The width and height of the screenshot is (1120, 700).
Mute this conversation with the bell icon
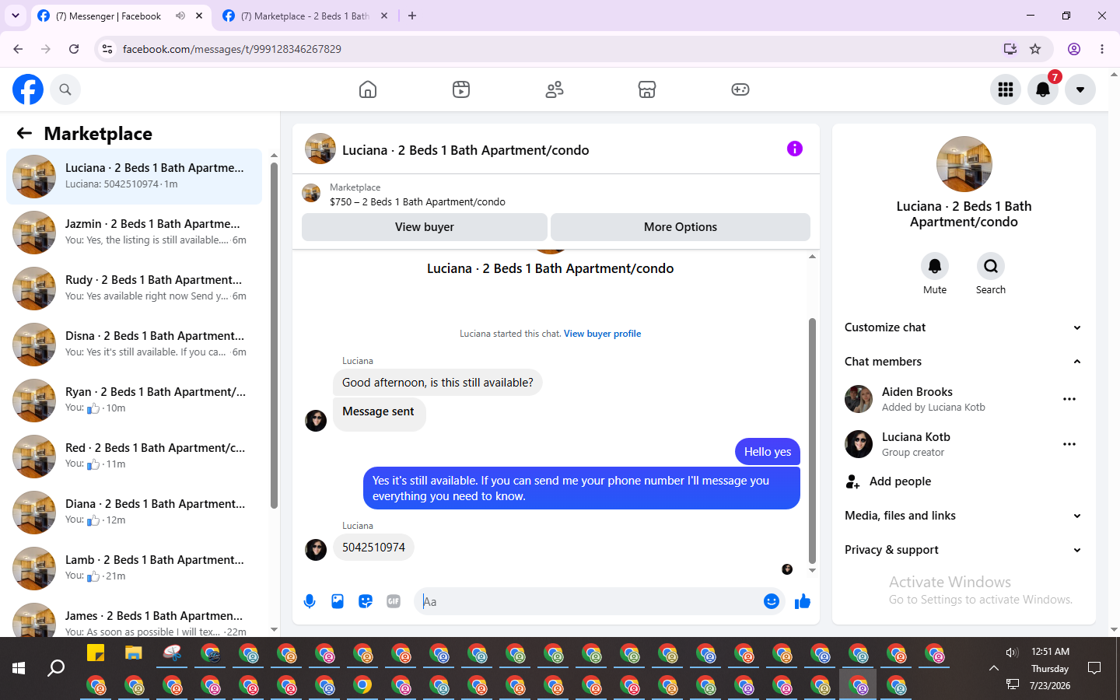click(x=935, y=266)
